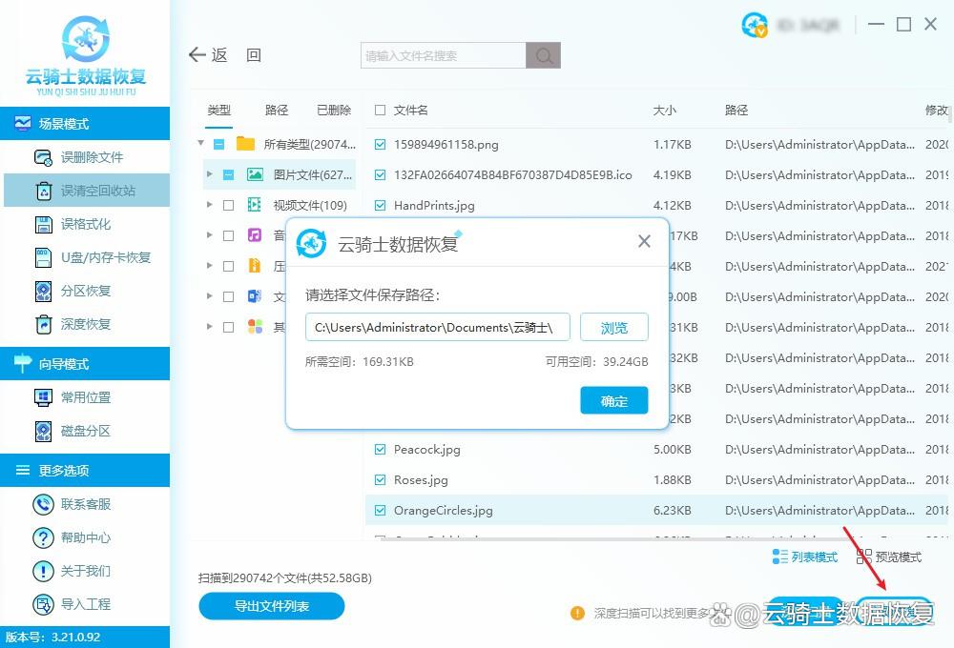The height and width of the screenshot is (648, 954).
Task: Click the 常用位置 common locations icon
Action: 43,397
